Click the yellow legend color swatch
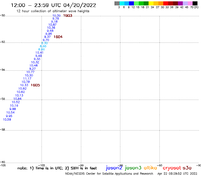This screenshot has height=176, width=201. (x=151, y=3)
